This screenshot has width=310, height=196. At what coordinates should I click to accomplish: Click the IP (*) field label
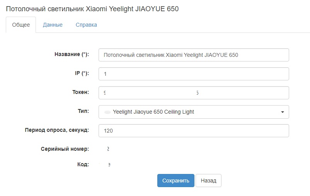click(x=82, y=73)
